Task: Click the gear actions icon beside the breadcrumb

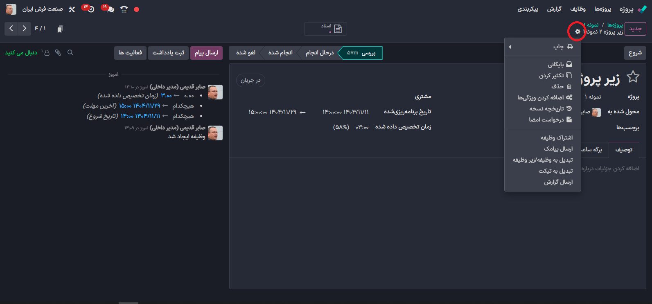Action: coord(578,32)
